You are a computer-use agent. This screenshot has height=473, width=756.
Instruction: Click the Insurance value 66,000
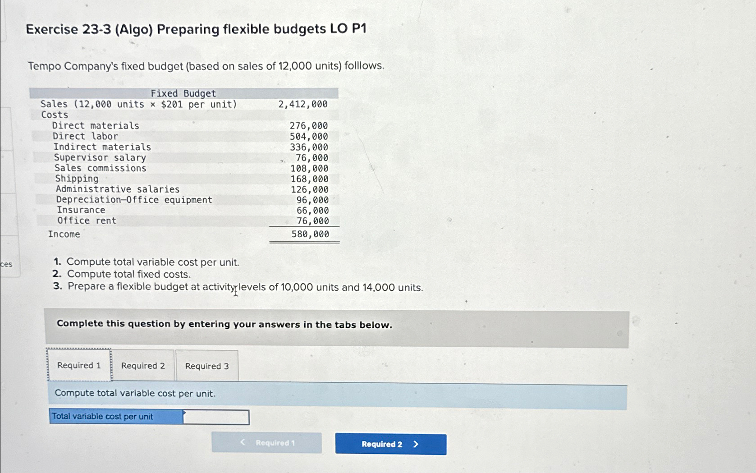(313, 211)
